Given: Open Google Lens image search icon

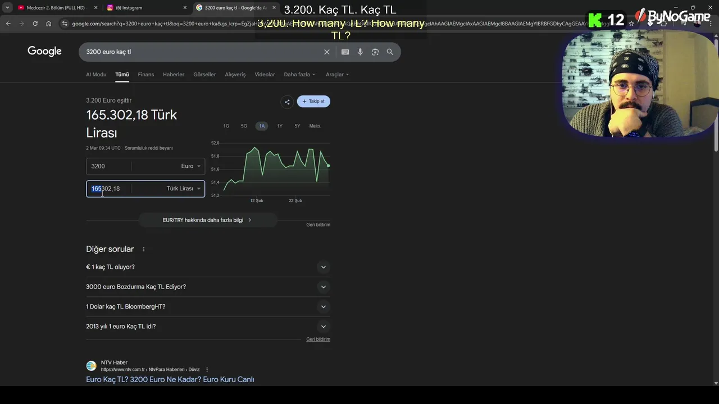Looking at the screenshot, I should click(375, 52).
